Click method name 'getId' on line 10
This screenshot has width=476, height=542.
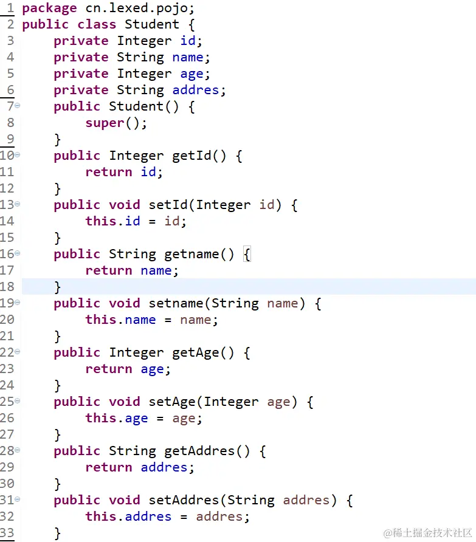pyautogui.click(x=191, y=156)
